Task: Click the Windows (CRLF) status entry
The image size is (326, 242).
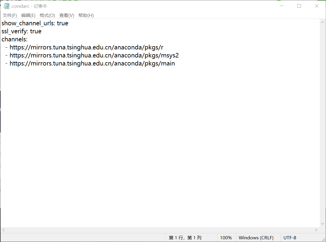Action: (256, 238)
